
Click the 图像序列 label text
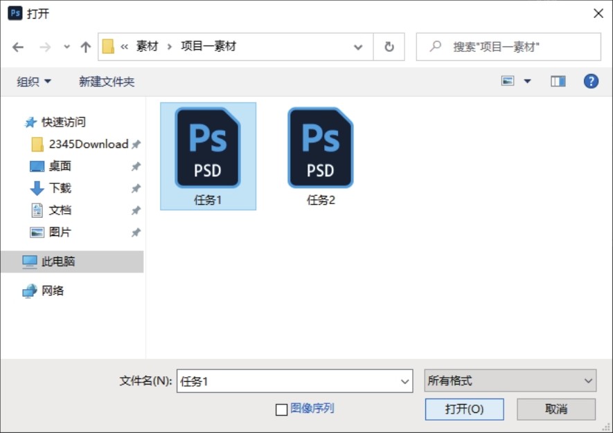[x=312, y=408]
